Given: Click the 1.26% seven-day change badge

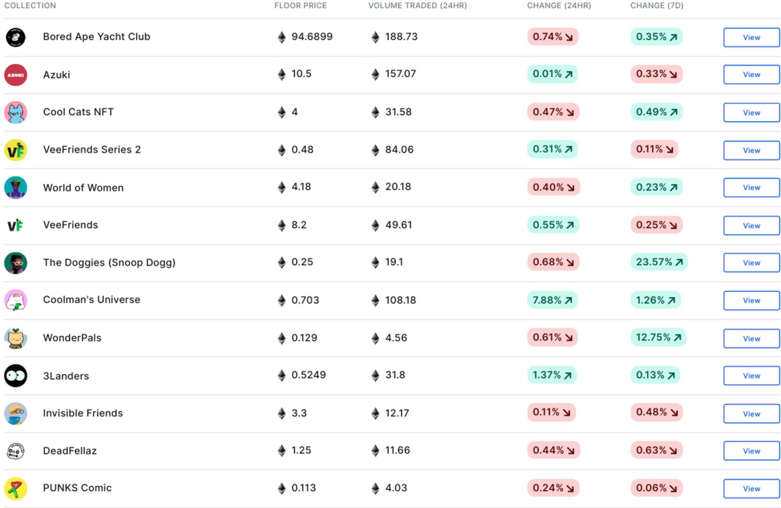Looking at the screenshot, I should tap(655, 300).
